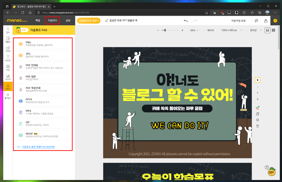The width and height of the screenshot is (282, 182).
Task: Download as JPG
Action: [x=43, y=55]
